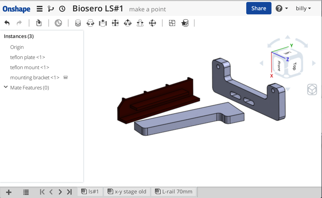Viewport: 322px width, 198px height.
Task: Switch to the L-rail 70mm tab
Action: pyautogui.click(x=174, y=192)
